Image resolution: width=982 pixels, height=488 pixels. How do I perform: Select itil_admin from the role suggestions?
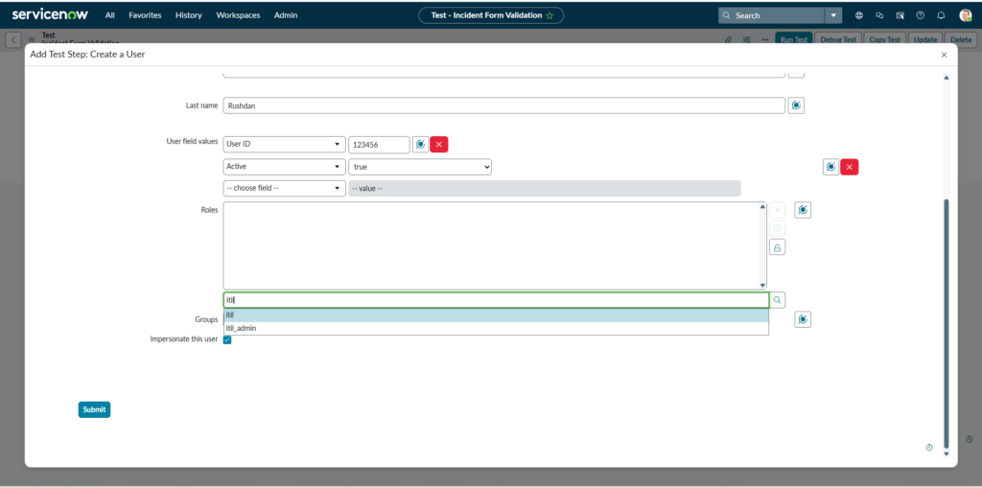pyautogui.click(x=242, y=328)
